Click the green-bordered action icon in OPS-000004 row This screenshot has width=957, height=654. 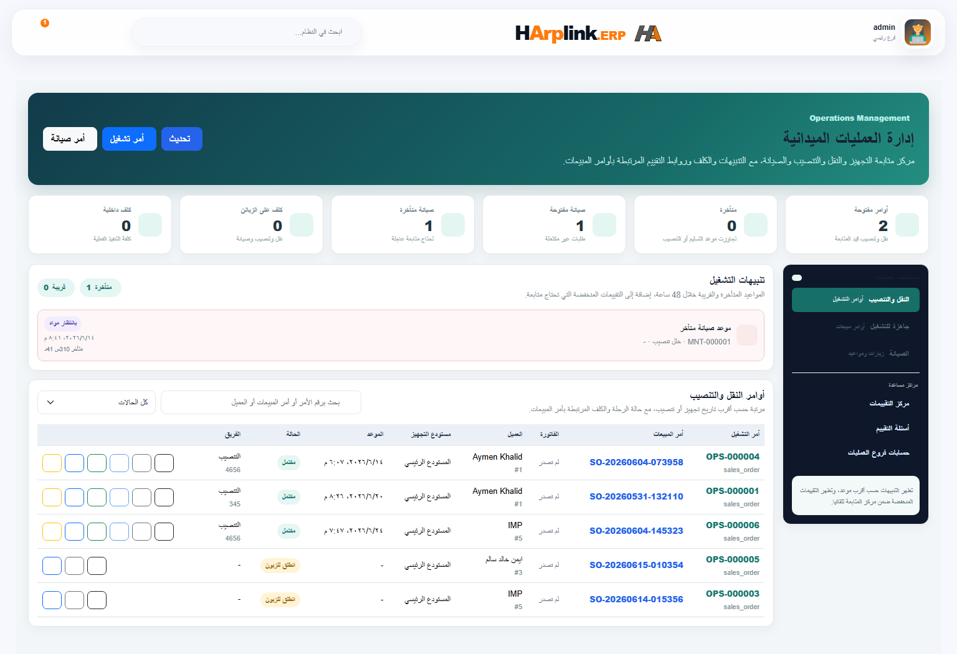pyautogui.click(x=97, y=463)
